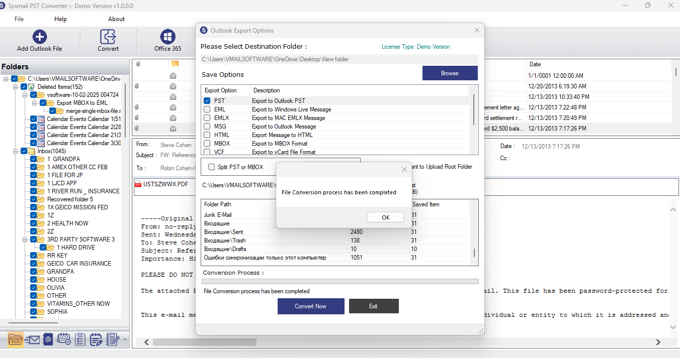Click the Export Option column header

click(226, 90)
